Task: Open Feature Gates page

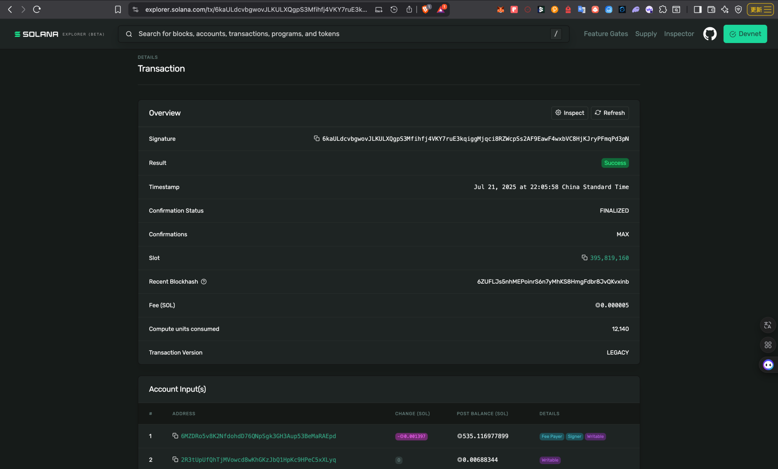Action: (606, 34)
